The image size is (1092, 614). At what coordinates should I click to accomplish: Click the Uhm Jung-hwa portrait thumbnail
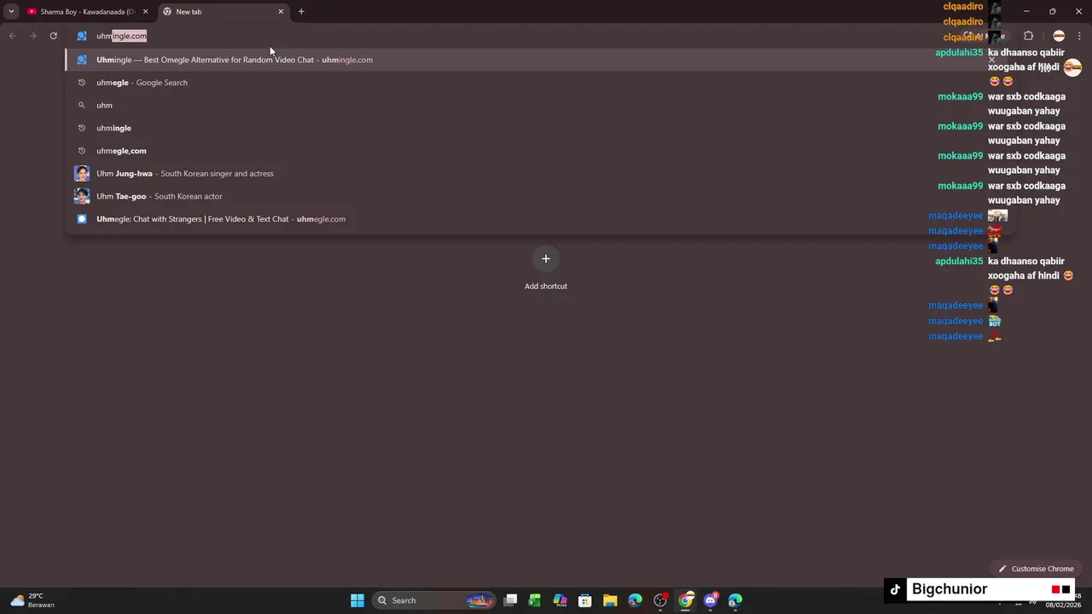tap(82, 173)
